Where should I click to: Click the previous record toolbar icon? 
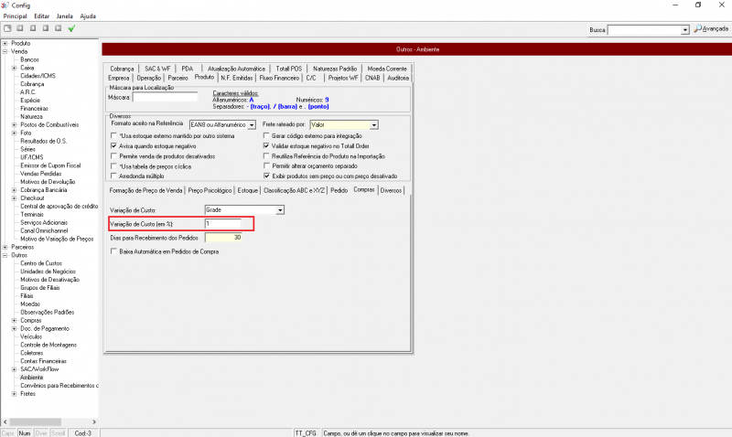coord(33,29)
